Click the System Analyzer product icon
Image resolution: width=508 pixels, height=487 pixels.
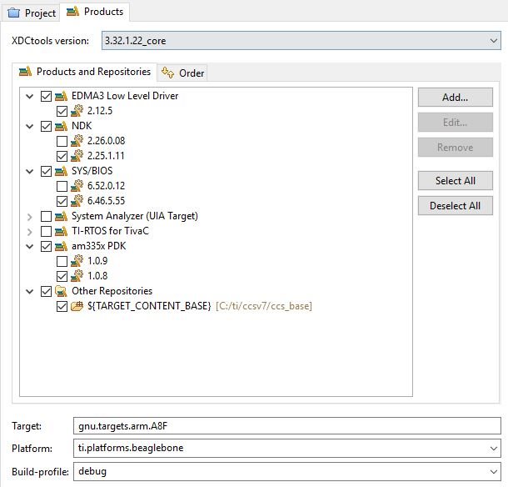pyautogui.click(x=61, y=216)
